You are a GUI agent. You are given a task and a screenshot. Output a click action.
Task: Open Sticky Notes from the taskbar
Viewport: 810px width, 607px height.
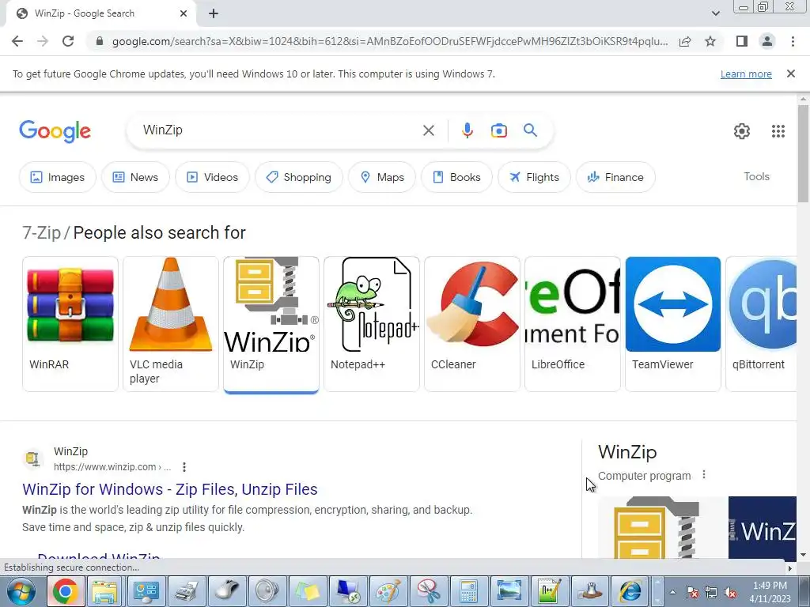[307, 591]
